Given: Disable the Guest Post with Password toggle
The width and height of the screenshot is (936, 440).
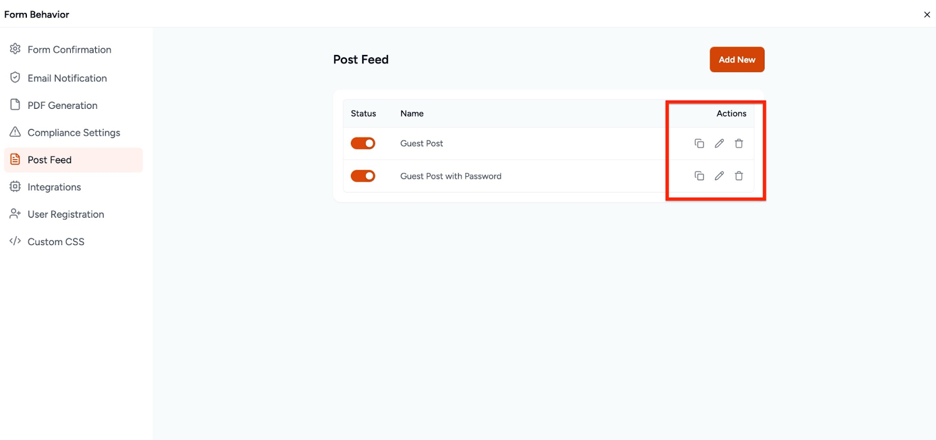Looking at the screenshot, I should (363, 176).
